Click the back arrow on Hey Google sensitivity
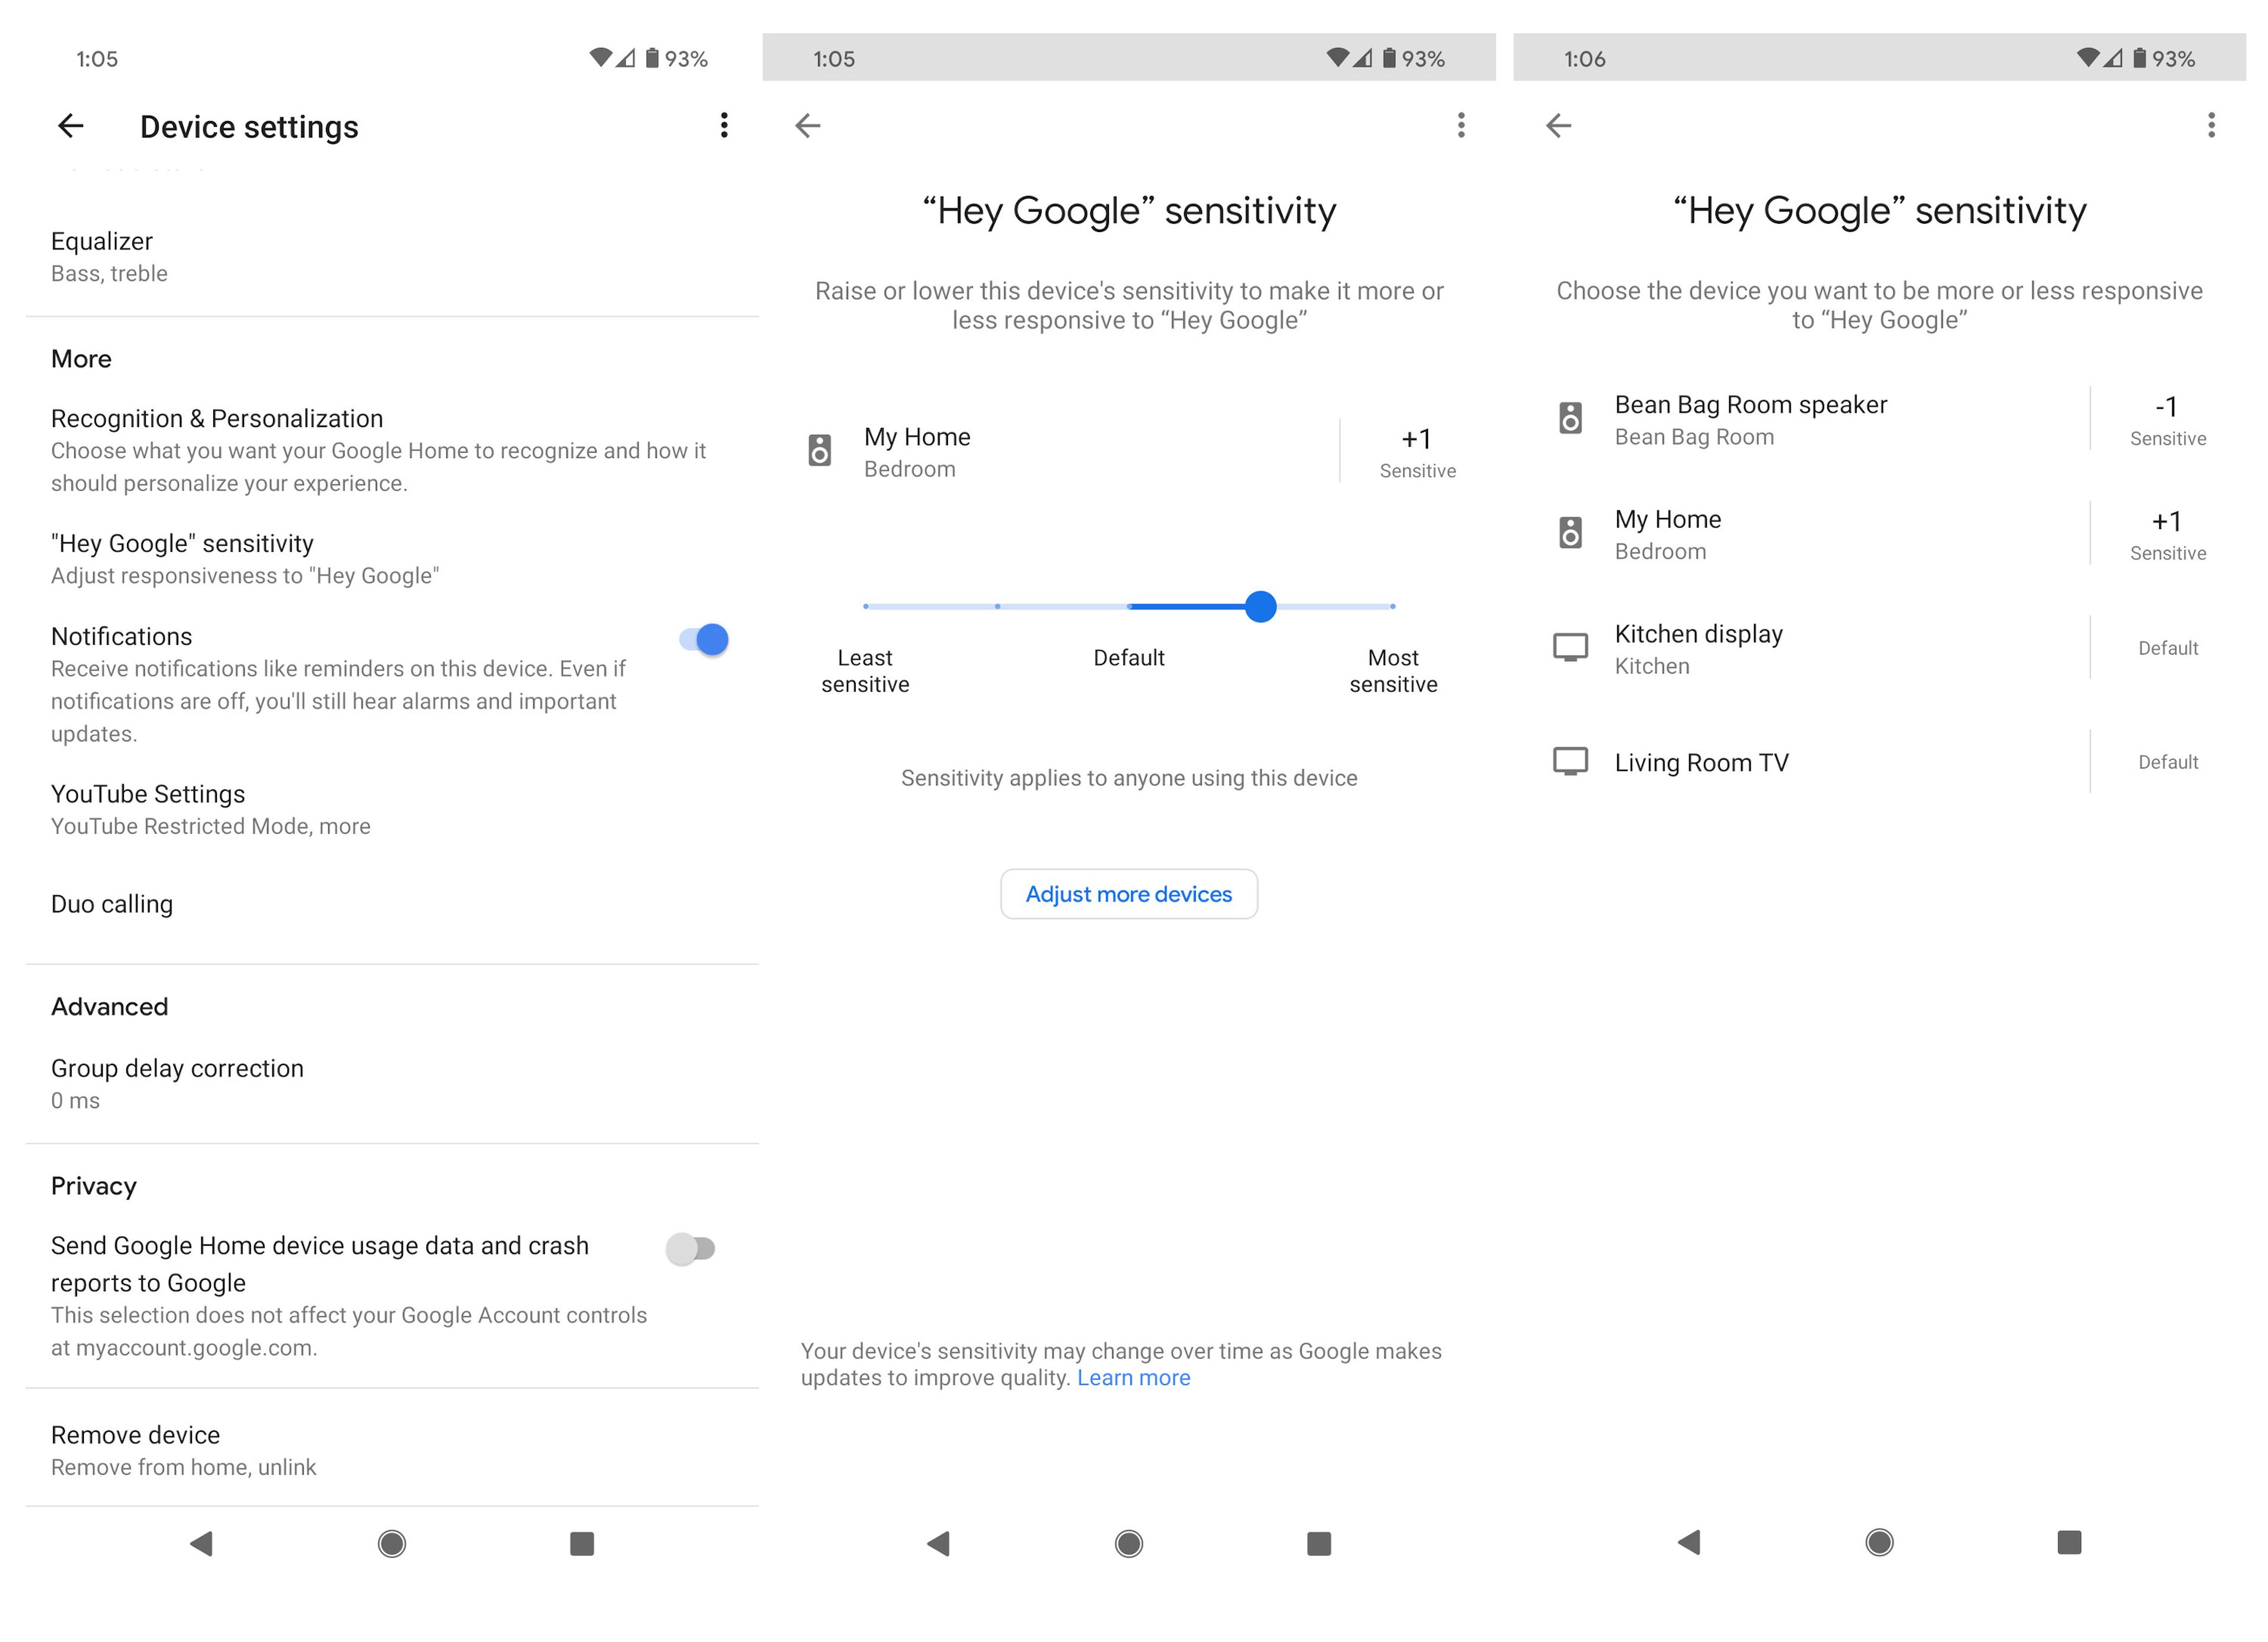2268x1642 pixels. 808,125
